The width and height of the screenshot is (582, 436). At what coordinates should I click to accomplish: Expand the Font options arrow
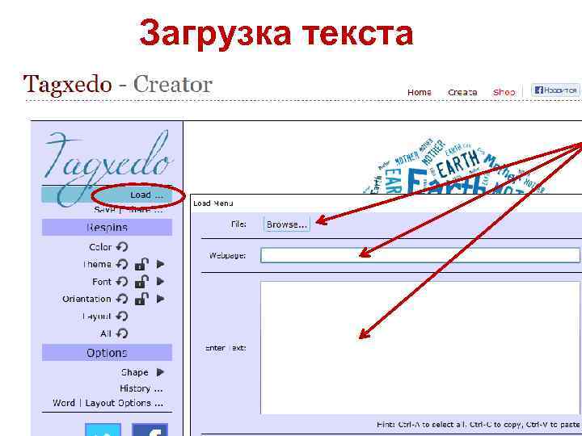click(x=160, y=282)
